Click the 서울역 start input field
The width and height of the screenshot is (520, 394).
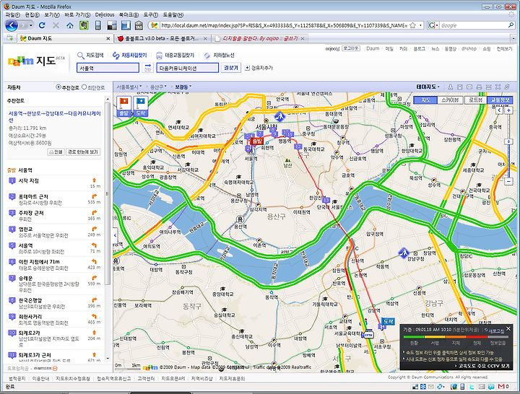(x=108, y=68)
